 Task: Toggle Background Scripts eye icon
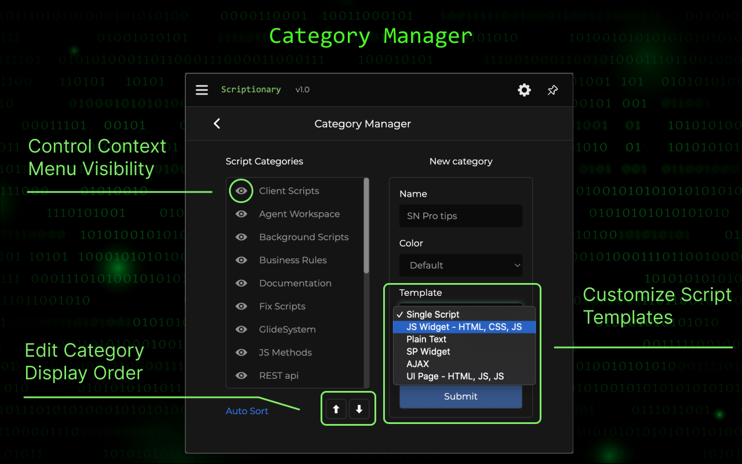tap(241, 237)
